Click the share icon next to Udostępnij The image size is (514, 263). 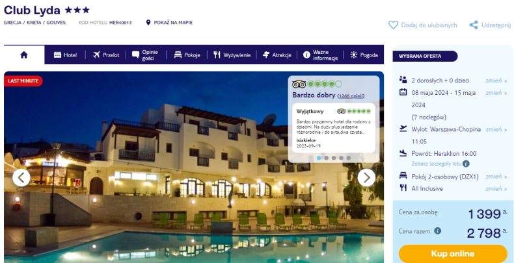474,25
